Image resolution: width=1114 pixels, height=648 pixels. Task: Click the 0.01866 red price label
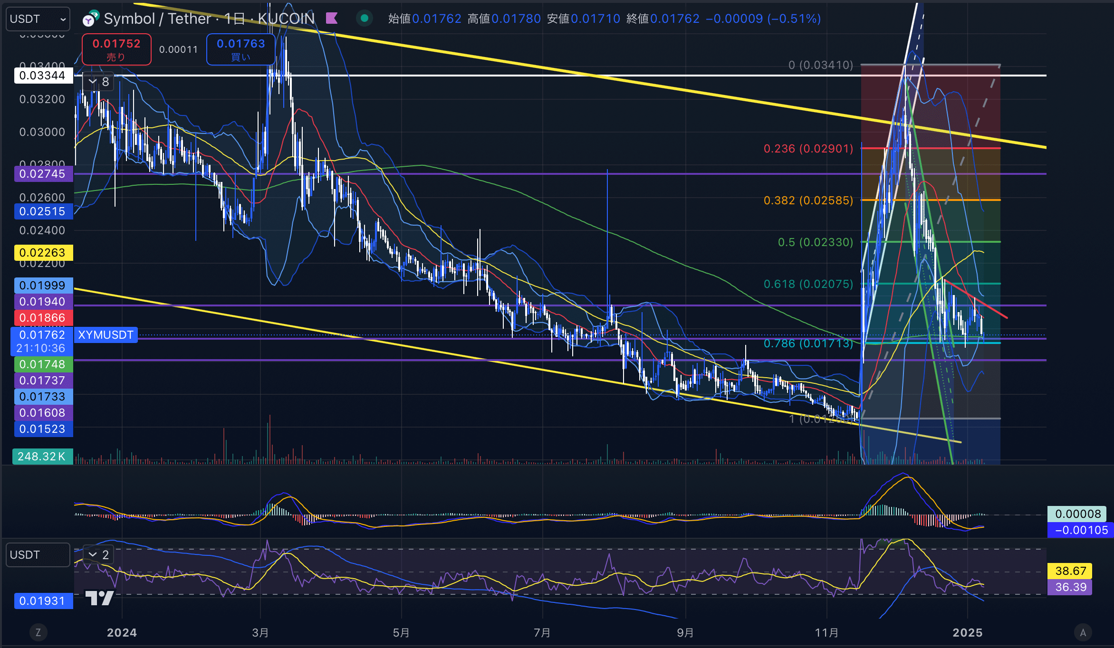click(x=43, y=318)
